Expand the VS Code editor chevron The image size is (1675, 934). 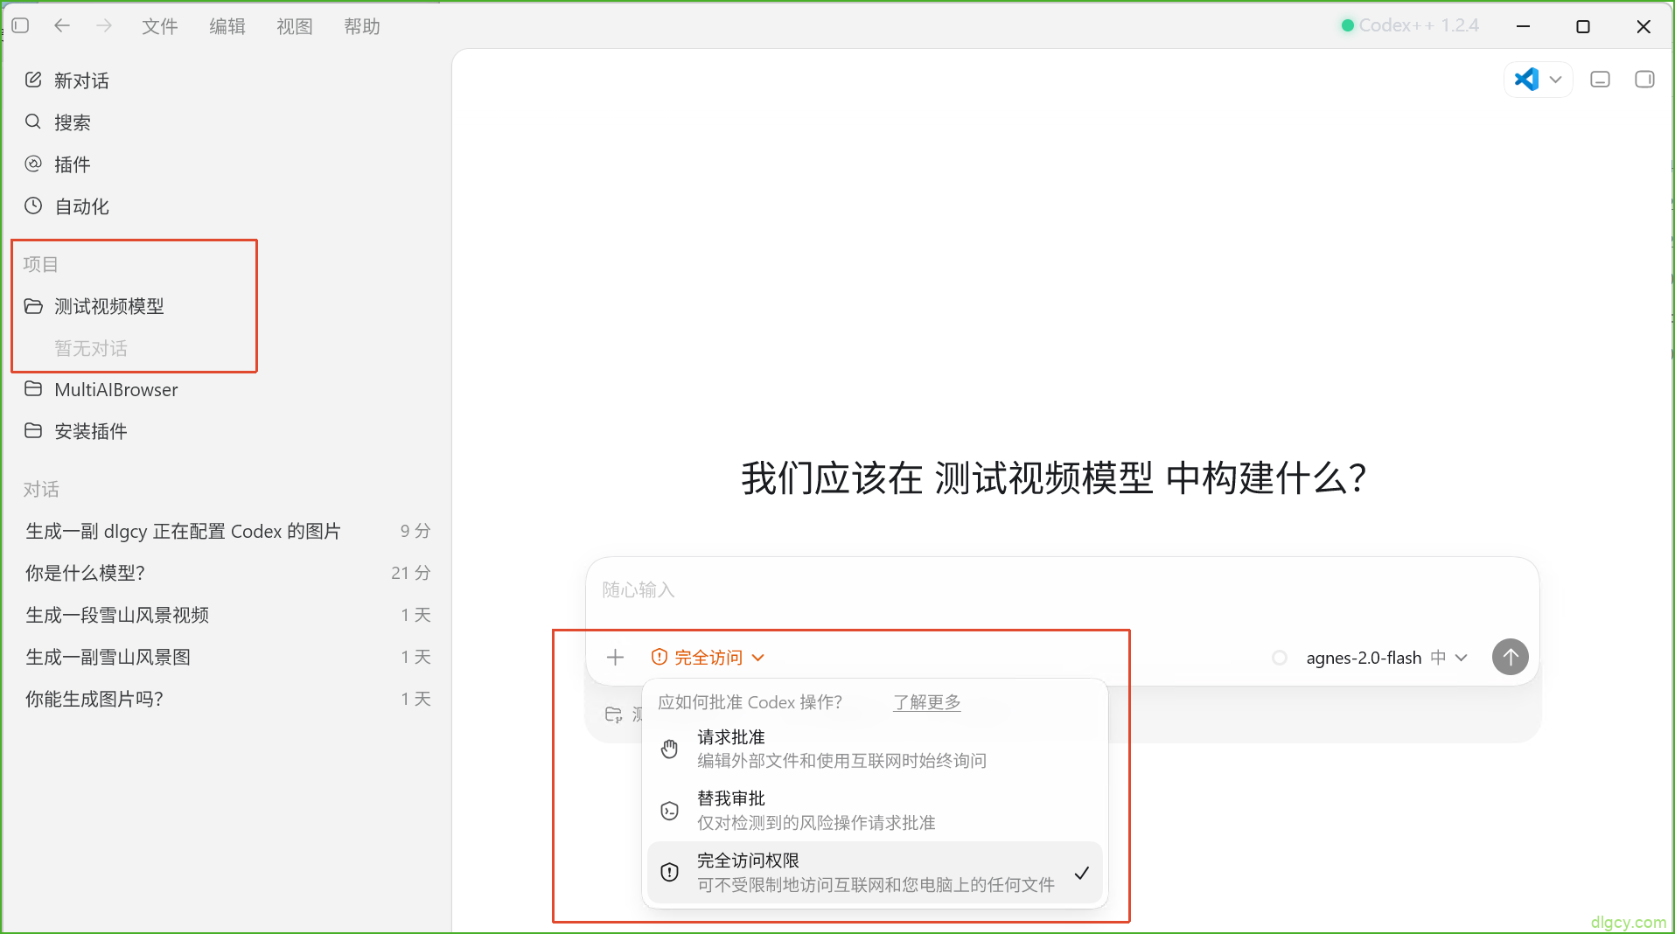pyautogui.click(x=1556, y=80)
